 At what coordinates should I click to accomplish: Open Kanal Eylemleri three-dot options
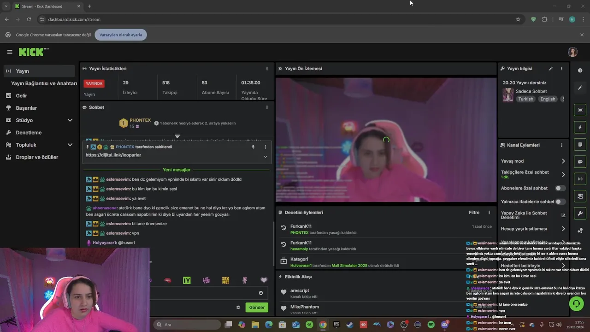pos(561,145)
